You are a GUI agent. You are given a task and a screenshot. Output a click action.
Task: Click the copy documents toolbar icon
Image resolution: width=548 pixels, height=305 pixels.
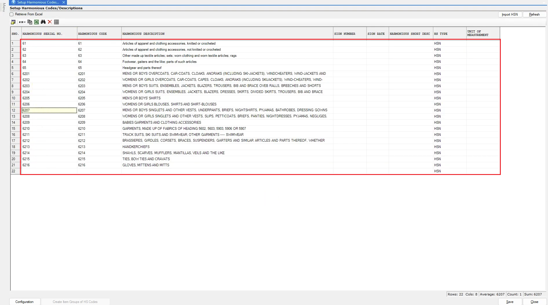coord(30,22)
